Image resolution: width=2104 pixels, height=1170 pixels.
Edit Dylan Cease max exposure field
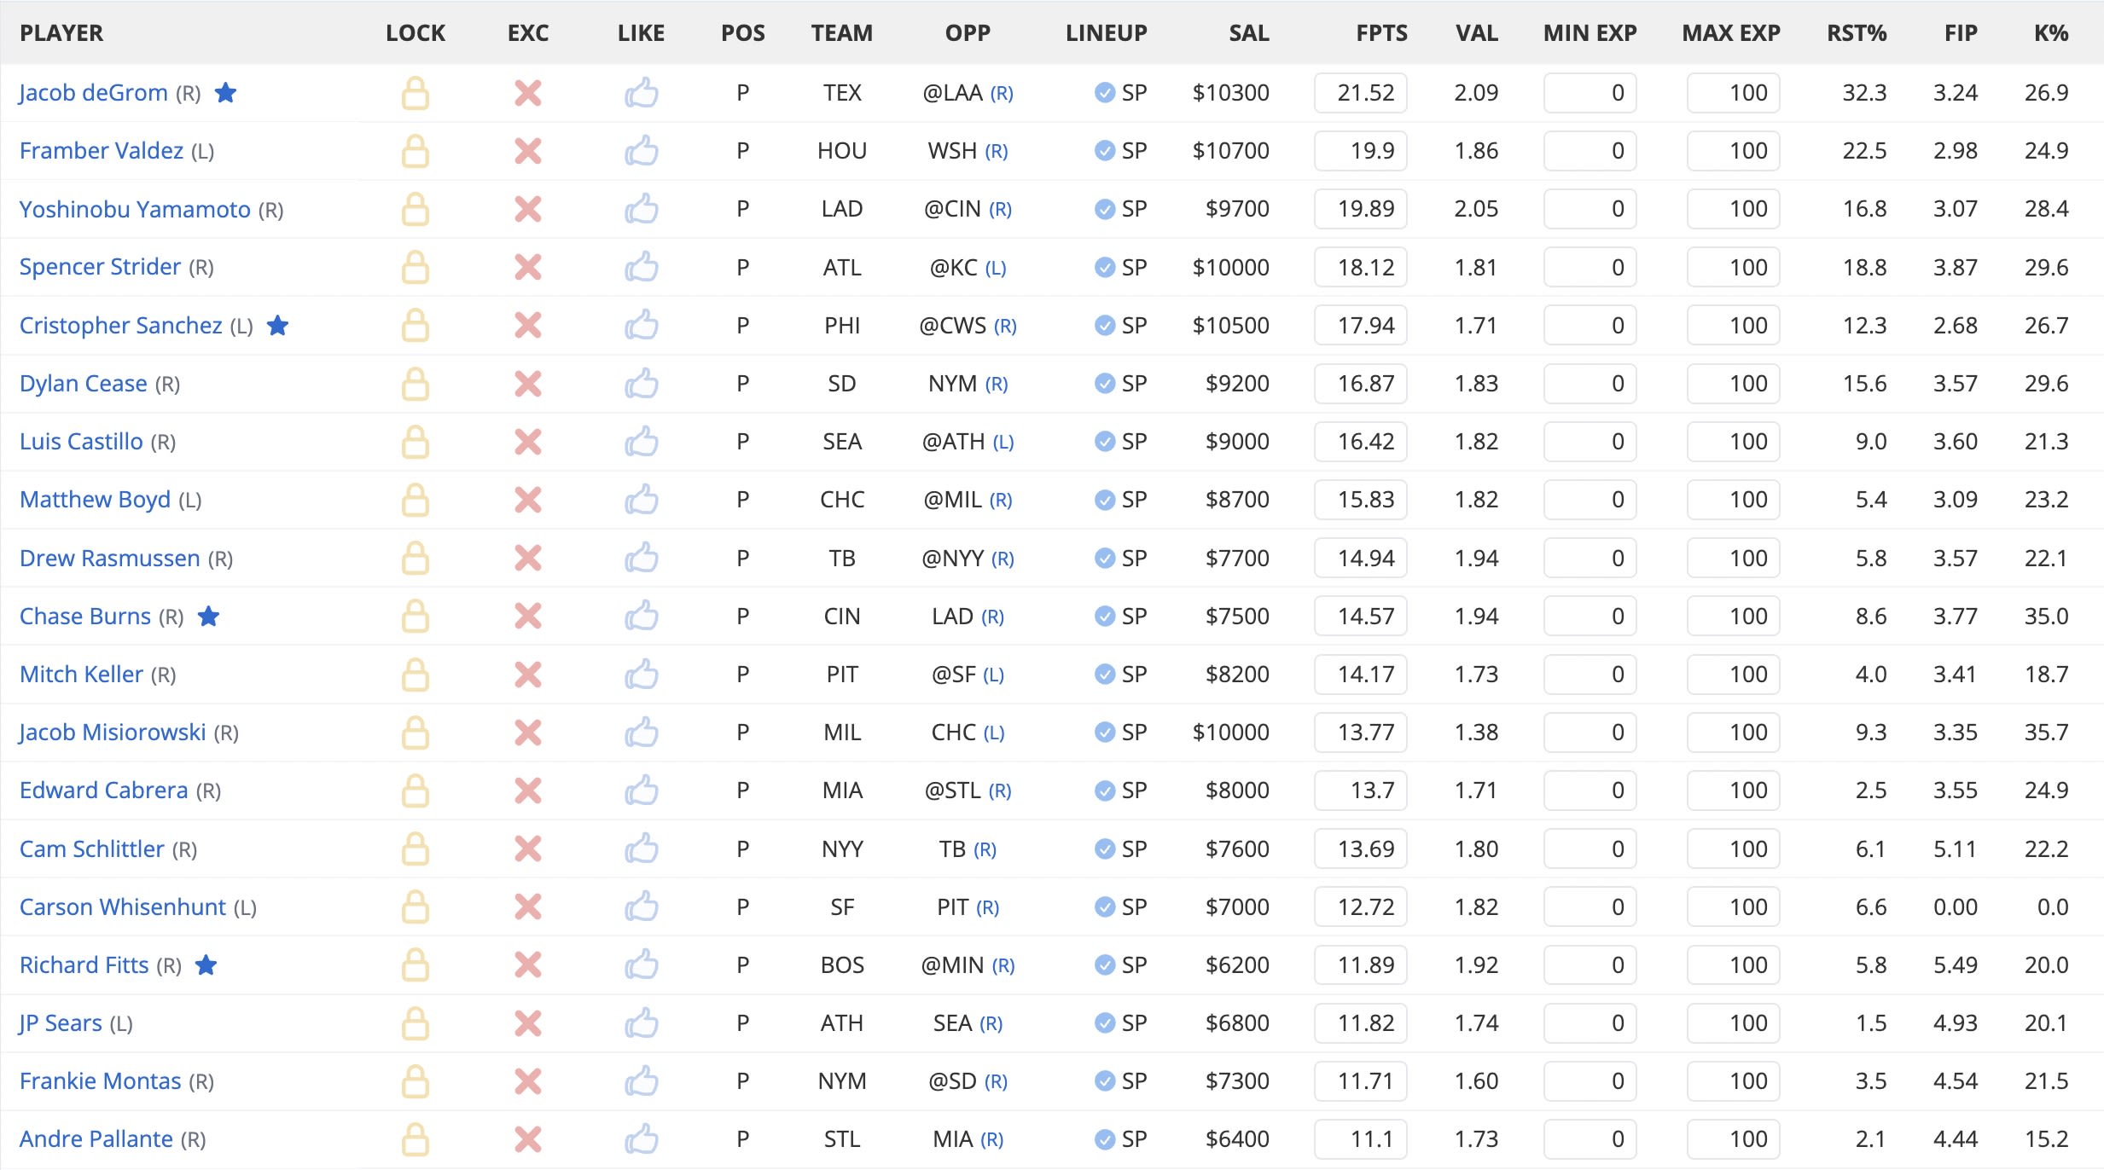(x=1733, y=384)
